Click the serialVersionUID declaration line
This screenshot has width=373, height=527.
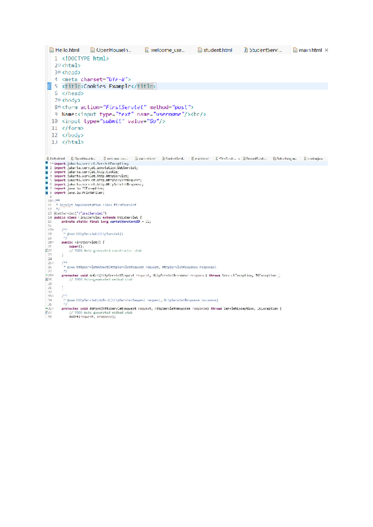[x=106, y=222]
